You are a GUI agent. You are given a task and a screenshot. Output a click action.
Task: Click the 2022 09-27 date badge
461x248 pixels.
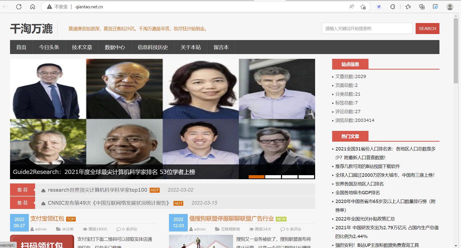click(x=19, y=222)
